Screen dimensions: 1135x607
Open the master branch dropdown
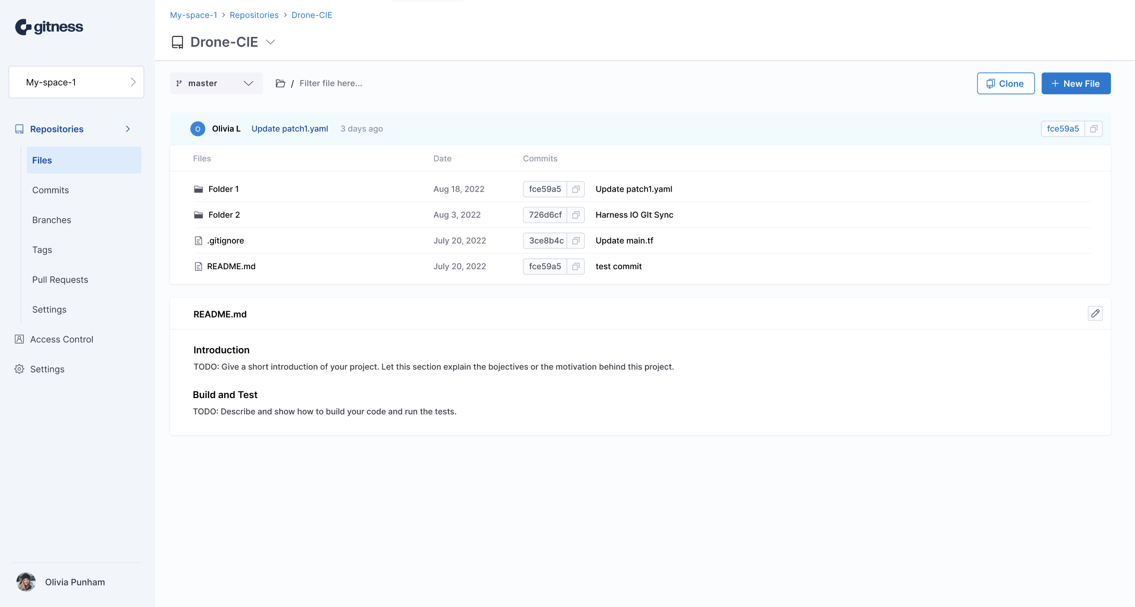pos(216,84)
